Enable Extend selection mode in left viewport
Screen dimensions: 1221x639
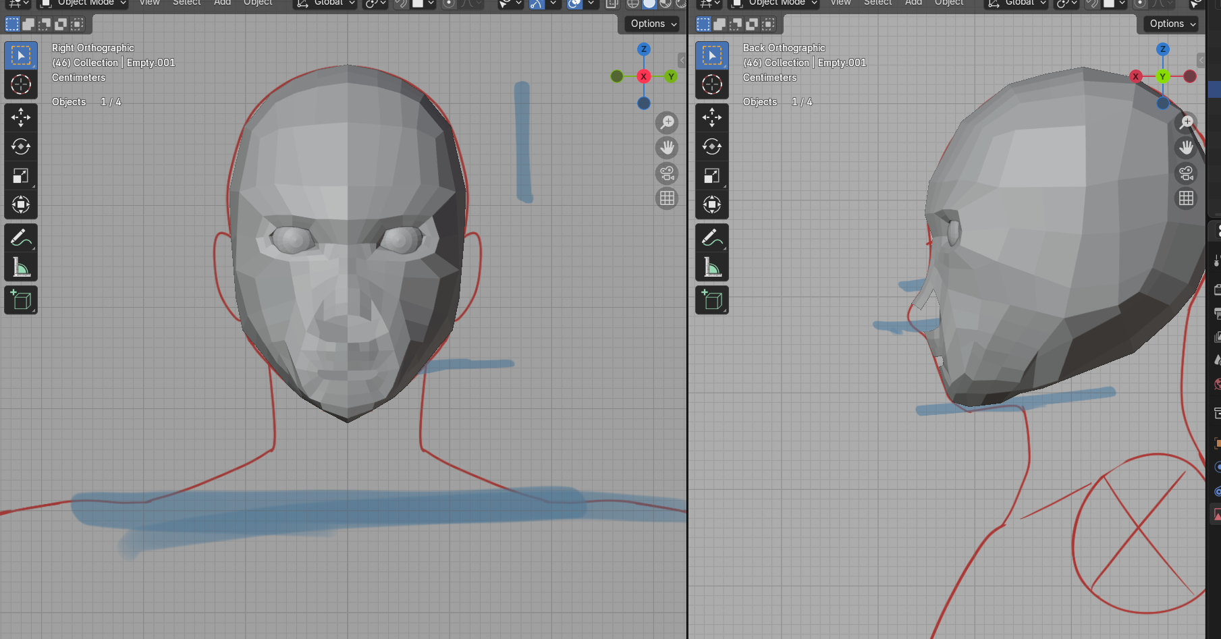pyautogui.click(x=28, y=24)
